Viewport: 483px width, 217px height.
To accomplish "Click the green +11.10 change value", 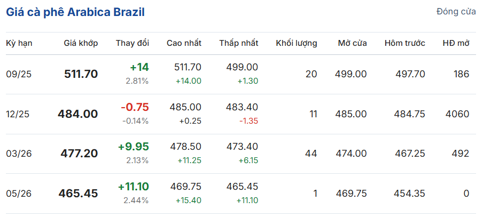I will pyautogui.click(x=134, y=187).
